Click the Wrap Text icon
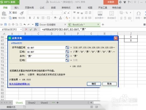This screenshot has height=110, width=146. pos(112,13)
